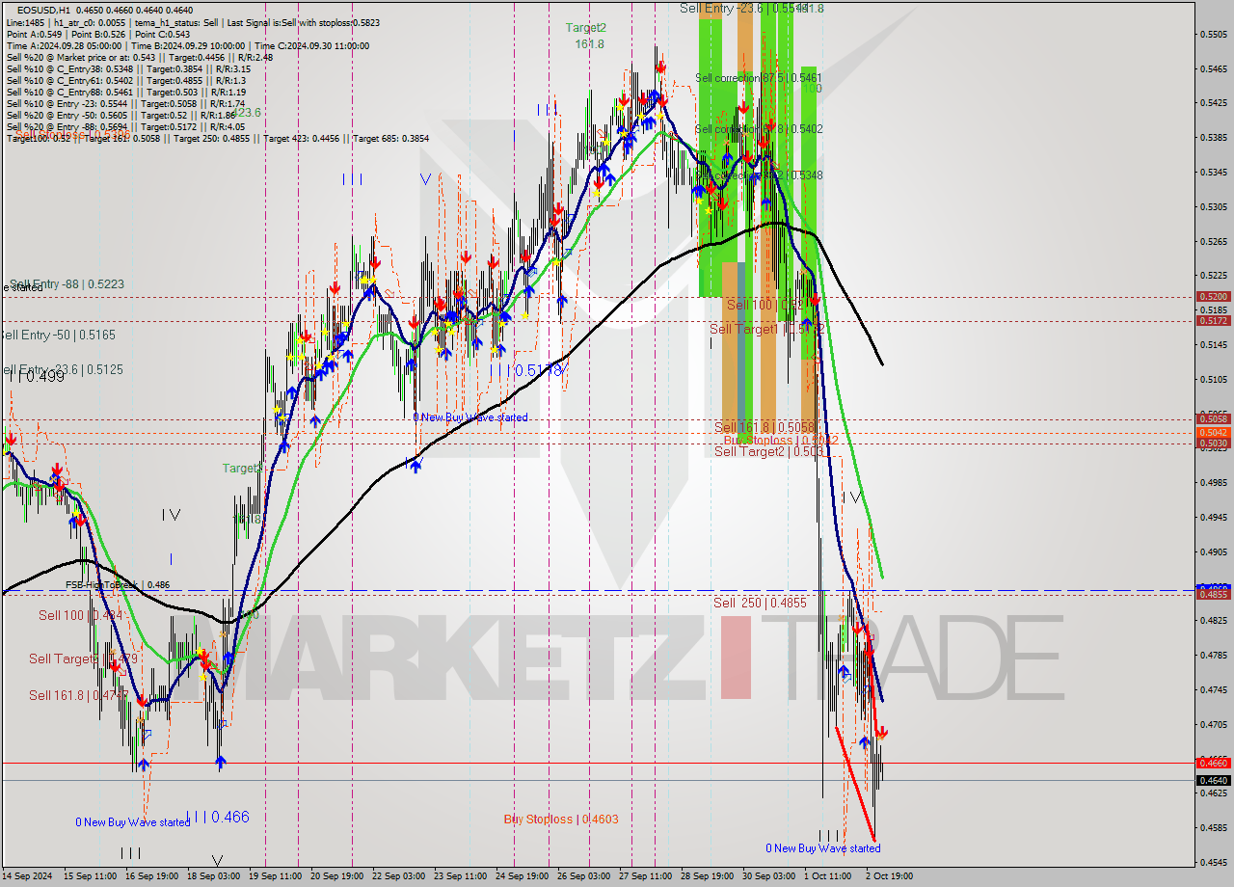
Task: Select the 0.4545 price axis value
Action: (1213, 862)
